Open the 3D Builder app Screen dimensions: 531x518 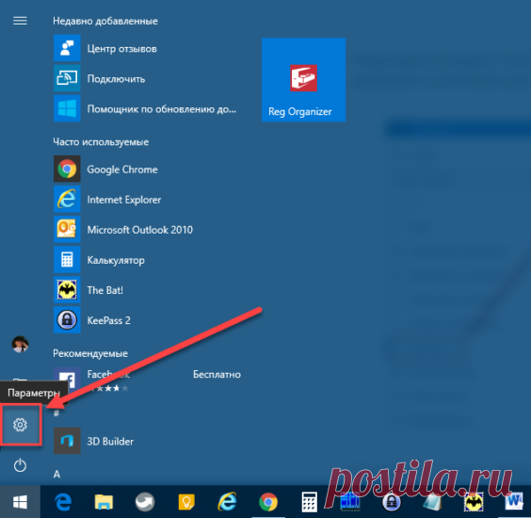click(94, 441)
